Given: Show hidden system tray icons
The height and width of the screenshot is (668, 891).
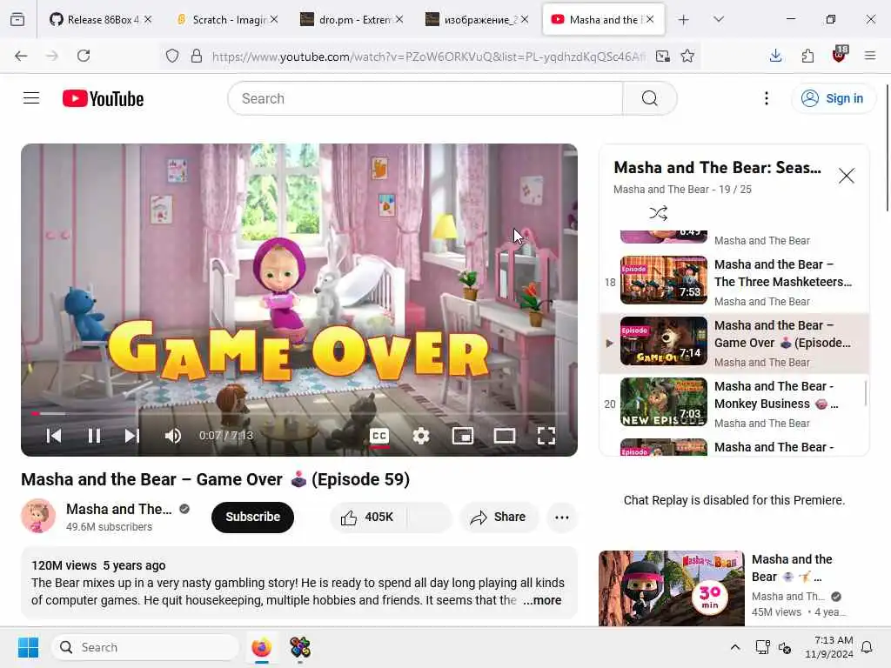Looking at the screenshot, I should pyautogui.click(x=734, y=647).
